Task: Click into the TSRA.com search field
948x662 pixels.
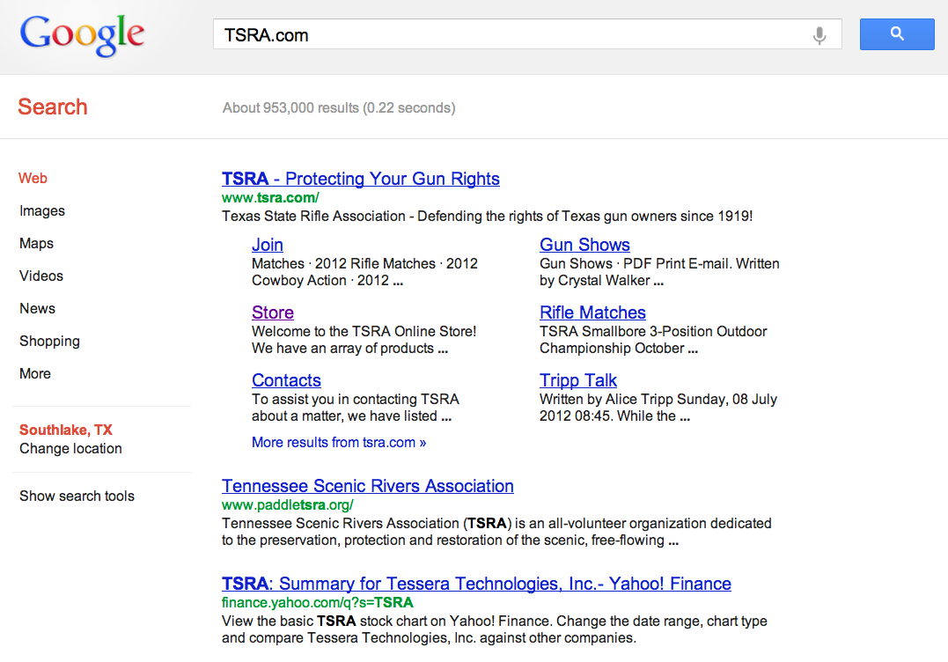Action: coord(511,35)
